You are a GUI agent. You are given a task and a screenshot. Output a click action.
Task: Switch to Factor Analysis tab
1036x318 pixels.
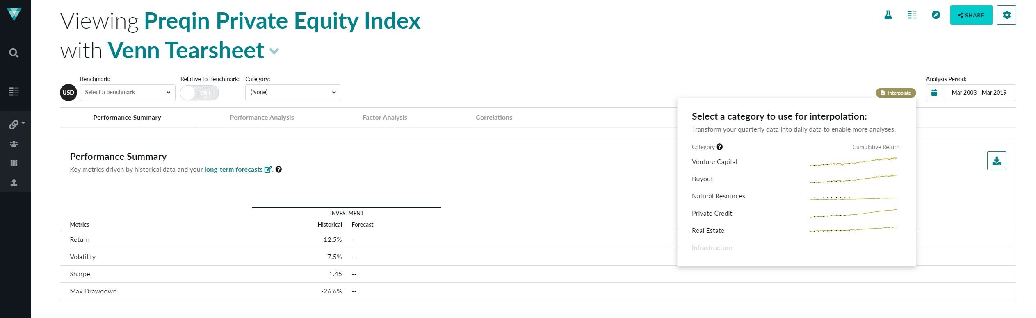pyautogui.click(x=385, y=118)
